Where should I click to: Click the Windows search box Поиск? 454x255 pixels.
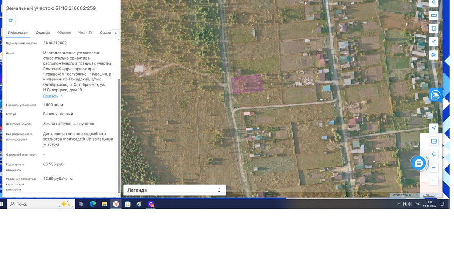tap(41, 204)
